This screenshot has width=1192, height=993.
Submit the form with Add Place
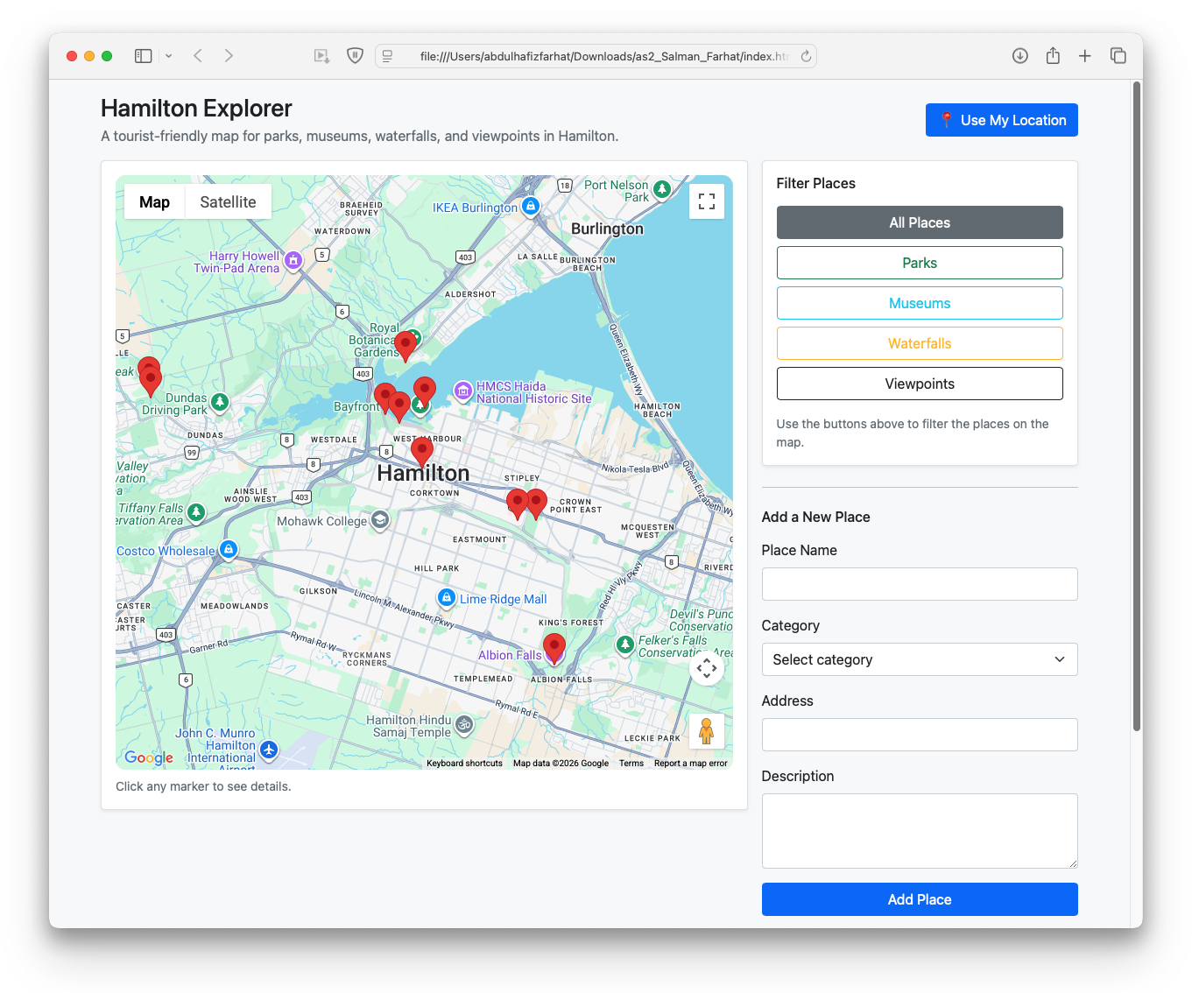click(919, 898)
